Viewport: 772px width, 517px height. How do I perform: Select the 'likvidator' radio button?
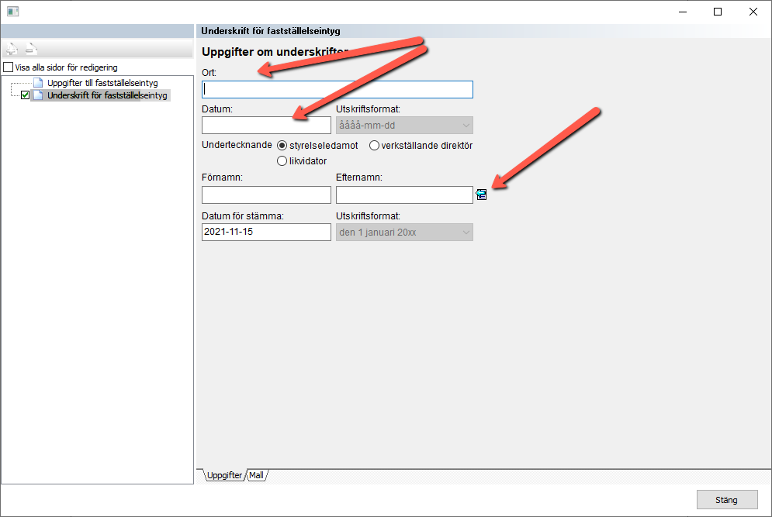tap(282, 161)
